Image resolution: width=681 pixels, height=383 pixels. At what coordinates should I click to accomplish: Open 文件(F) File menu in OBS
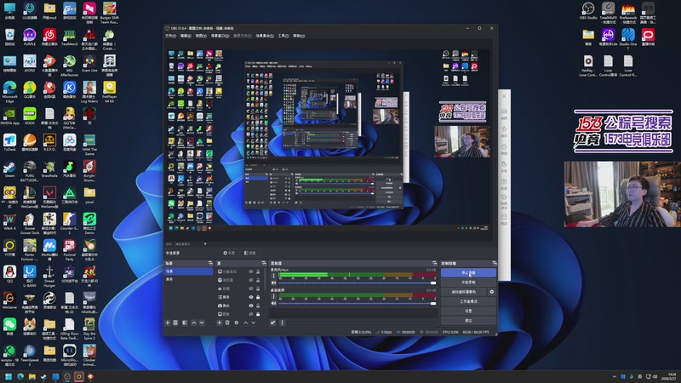click(x=170, y=36)
